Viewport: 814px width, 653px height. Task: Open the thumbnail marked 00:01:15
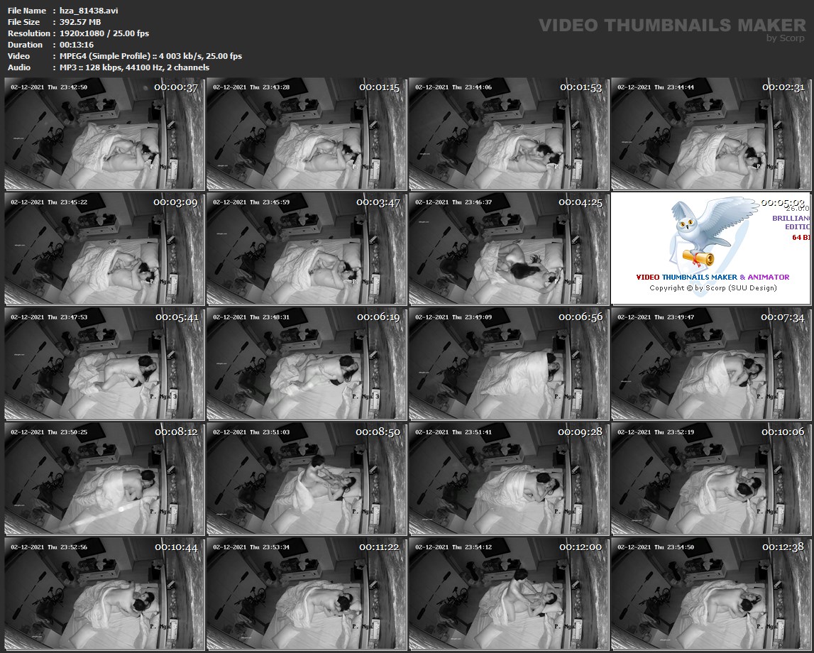coord(306,133)
